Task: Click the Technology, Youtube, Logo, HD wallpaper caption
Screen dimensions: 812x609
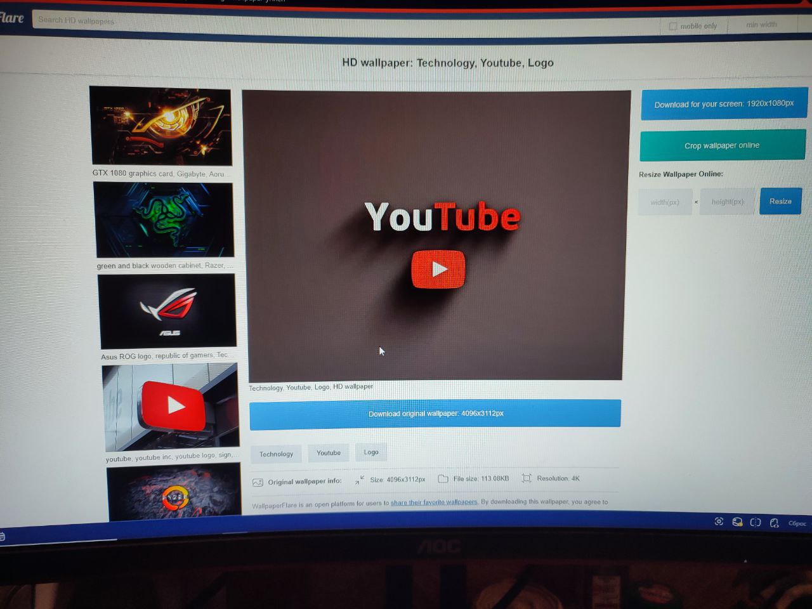Action: (311, 387)
